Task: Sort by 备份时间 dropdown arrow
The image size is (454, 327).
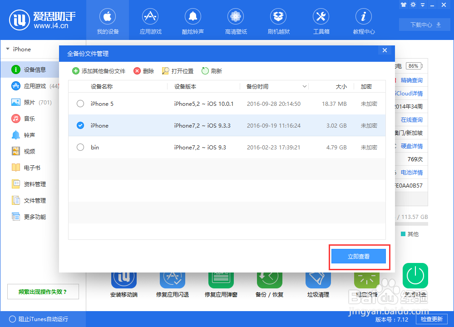Action: [305, 86]
